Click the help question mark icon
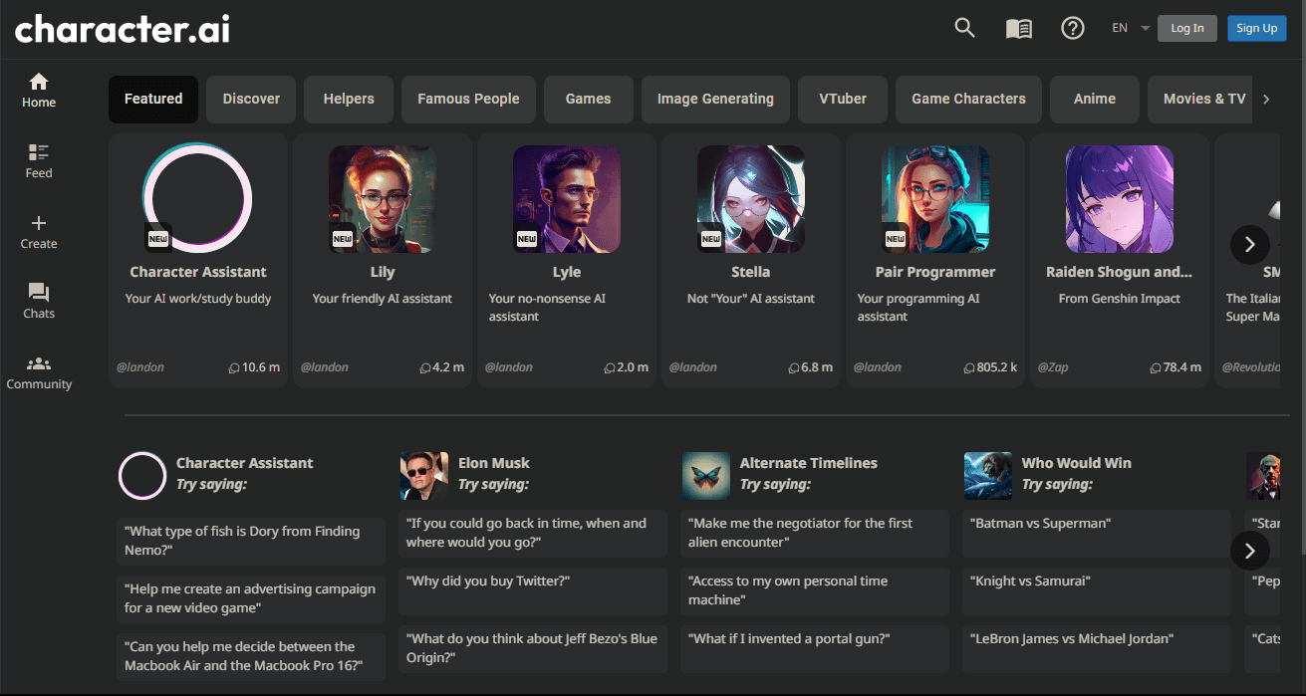 click(x=1072, y=28)
